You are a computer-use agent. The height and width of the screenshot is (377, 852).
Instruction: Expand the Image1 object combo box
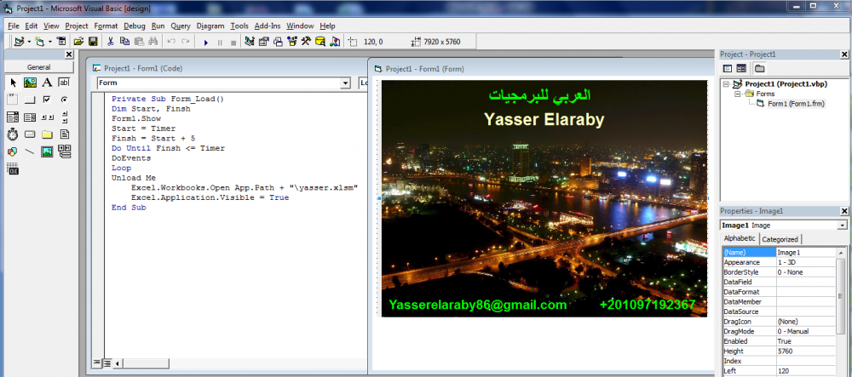842,225
